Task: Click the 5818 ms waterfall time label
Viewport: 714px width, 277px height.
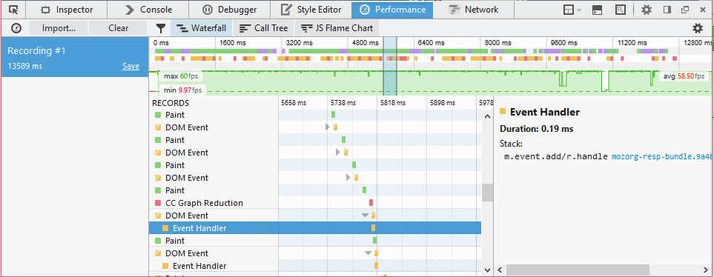Action: pyautogui.click(x=393, y=103)
